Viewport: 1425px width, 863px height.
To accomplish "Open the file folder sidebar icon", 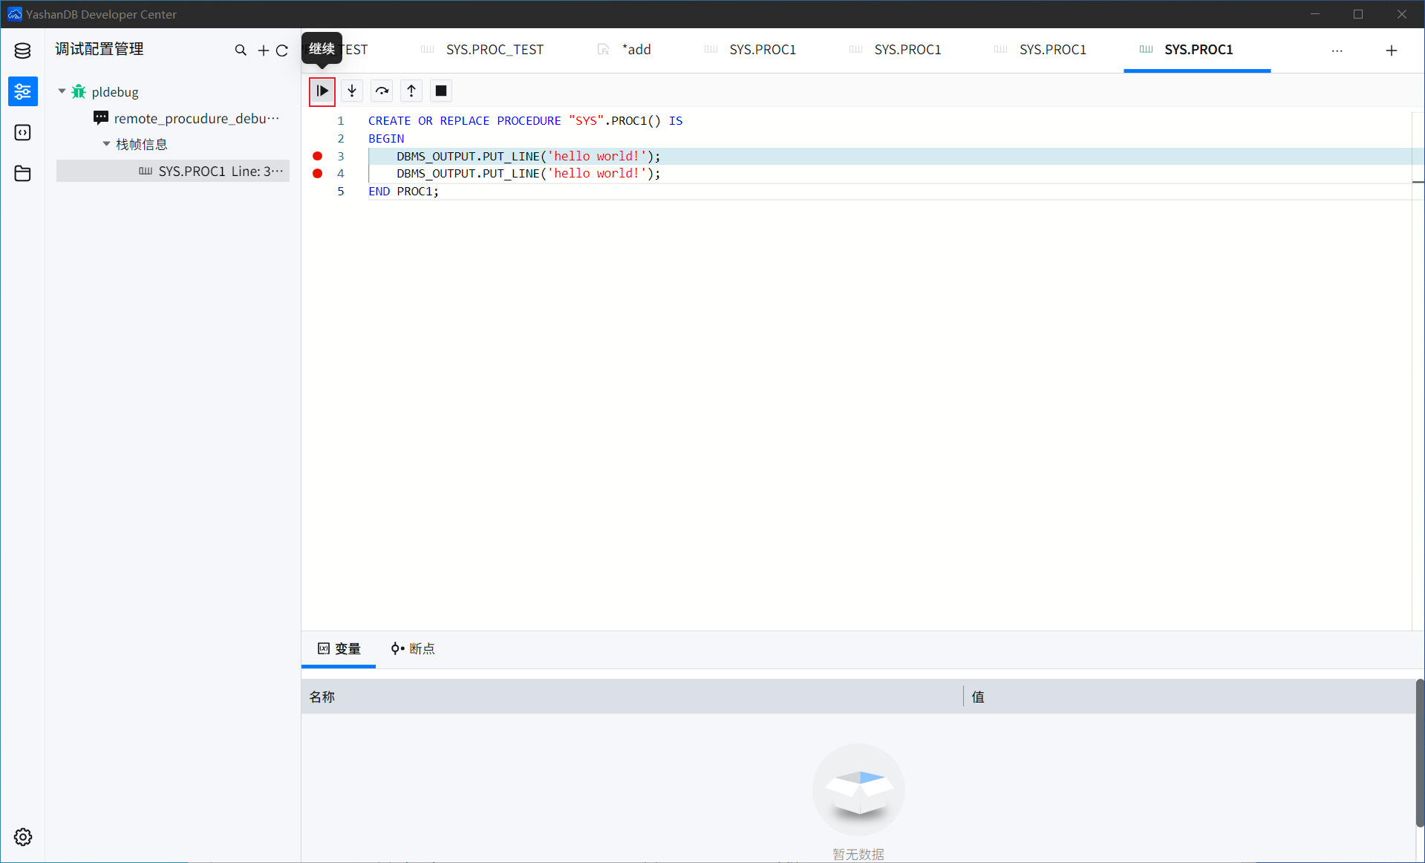I will coord(23,173).
